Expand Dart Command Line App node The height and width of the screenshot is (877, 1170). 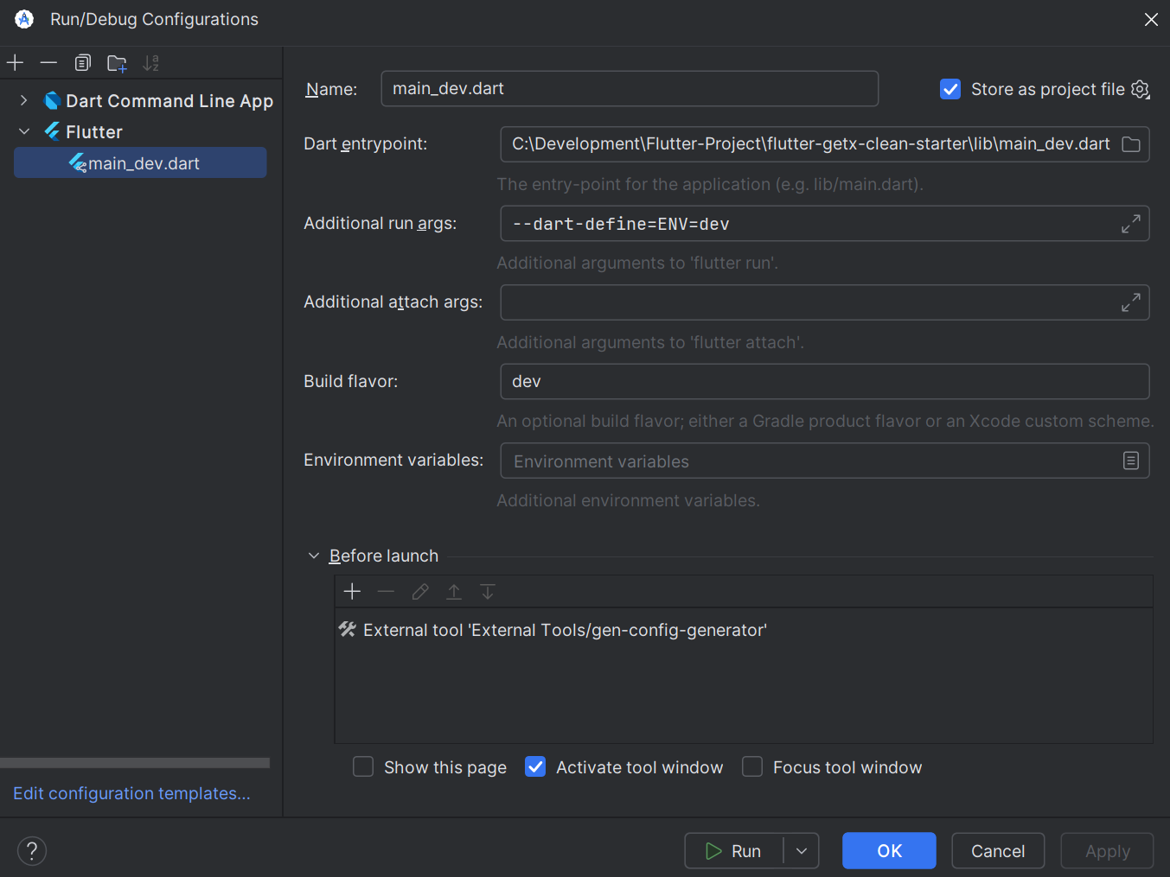24,101
